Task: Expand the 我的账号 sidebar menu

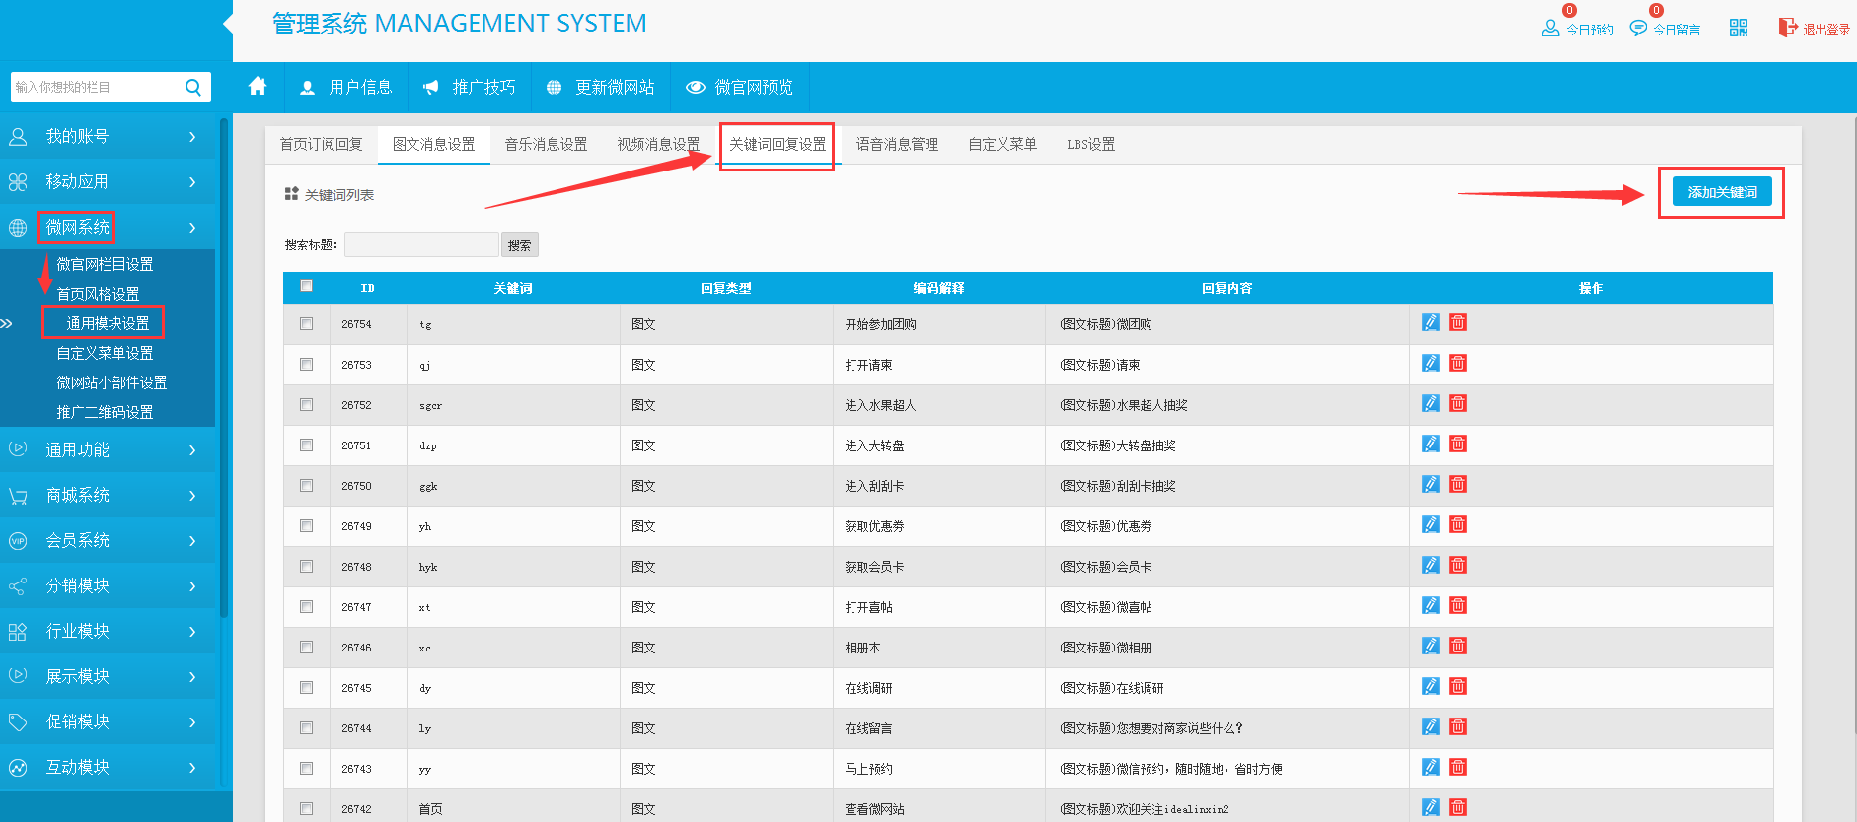Action: click(108, 137)
